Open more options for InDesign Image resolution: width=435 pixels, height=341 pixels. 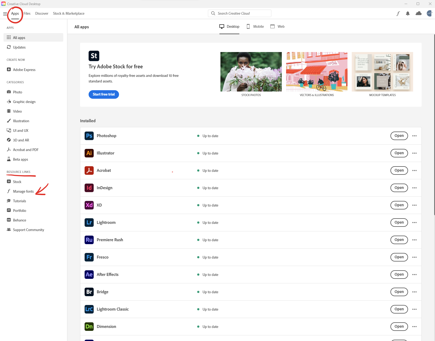[x=414, y=188]
